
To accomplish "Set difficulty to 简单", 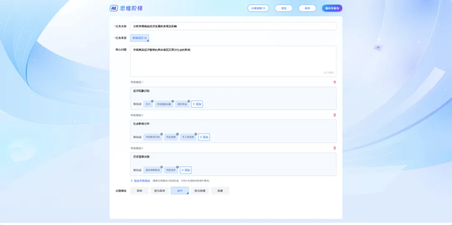I will coord(139,191).
